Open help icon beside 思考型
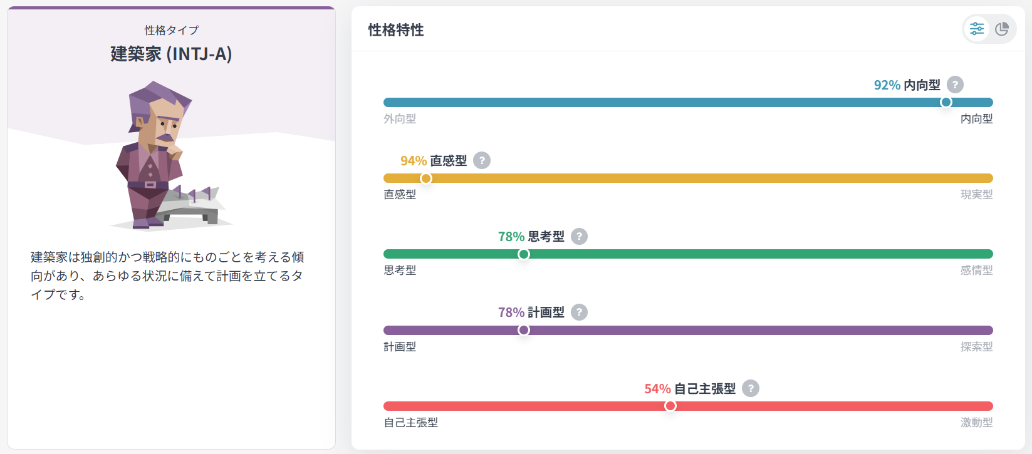1032x454 pixels. 579,236
